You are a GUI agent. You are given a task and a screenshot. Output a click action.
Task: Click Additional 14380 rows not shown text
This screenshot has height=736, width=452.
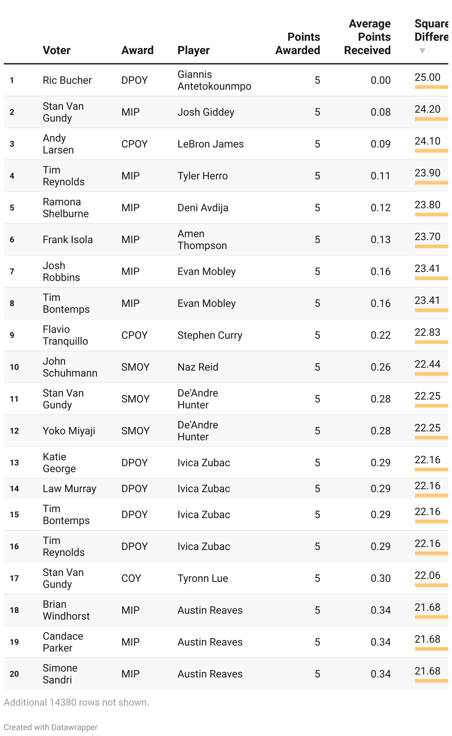click(x=76, y=702)
